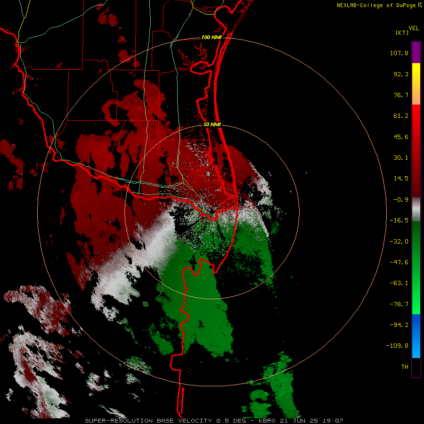Click the -16.5 legend value
Image resolution: width=424 pixels, height=424 pixels.
tap(399, 220)
